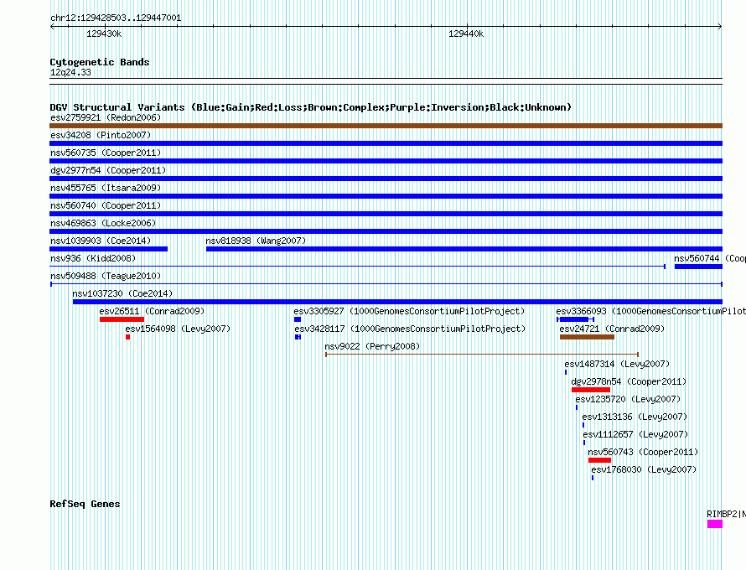Click the brown esv24721 variant bar
Screen dimensions: 746x570
pos(587,337)
